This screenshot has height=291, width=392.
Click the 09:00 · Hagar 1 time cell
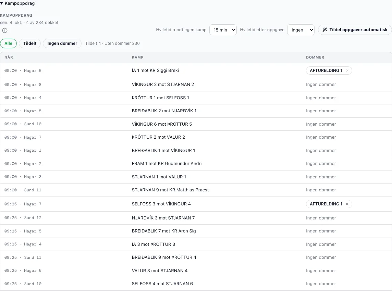pos(23,150)
